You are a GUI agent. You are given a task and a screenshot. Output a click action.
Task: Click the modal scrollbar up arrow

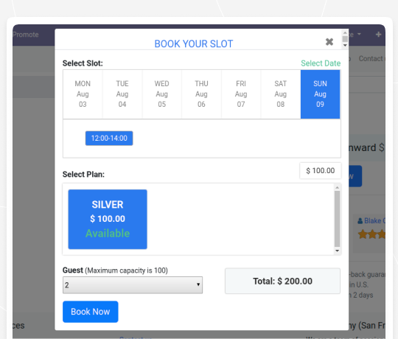[345, 32]
